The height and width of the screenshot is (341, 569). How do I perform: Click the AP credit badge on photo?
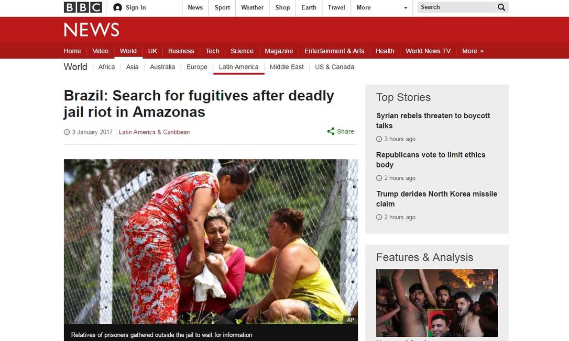tap(350, 320)
